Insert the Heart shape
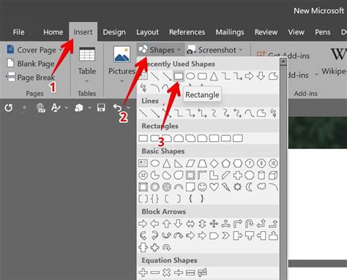This screenshot has width=347, height=280. point(214,187)
